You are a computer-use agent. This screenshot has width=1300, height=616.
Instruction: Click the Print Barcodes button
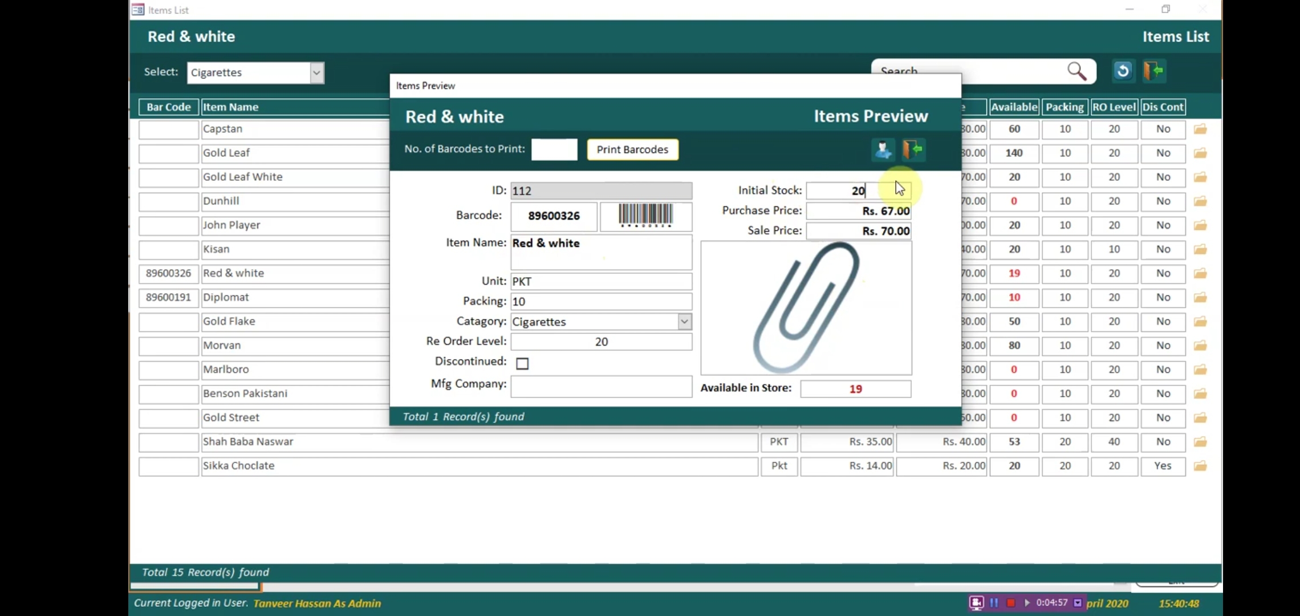tap(632, 149)
